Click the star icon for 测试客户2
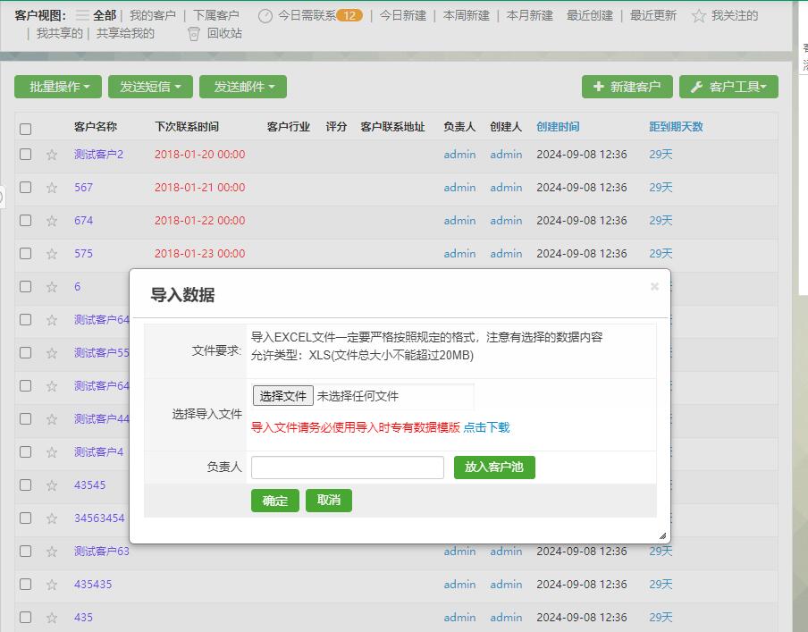 tap(52, 155)
